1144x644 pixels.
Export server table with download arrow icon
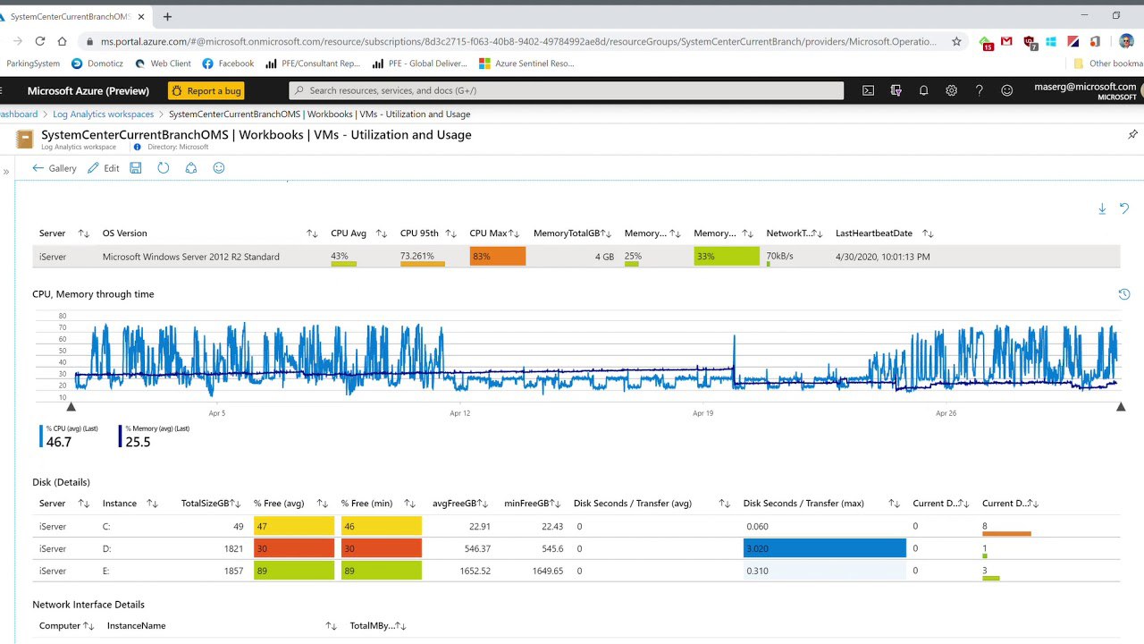[1102, 208]
